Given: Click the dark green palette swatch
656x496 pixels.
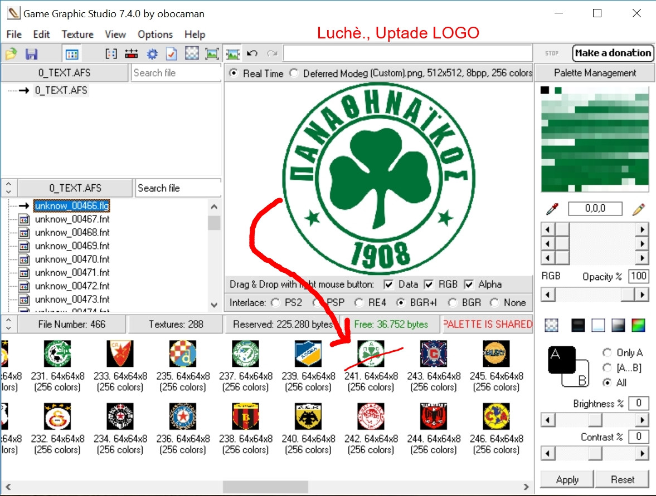Looking at the screenshot, I should tap(558, 90).
